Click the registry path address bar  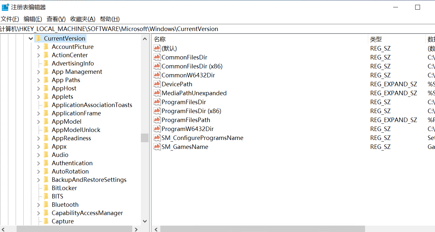pyautogui.click(x=217, y=29)
